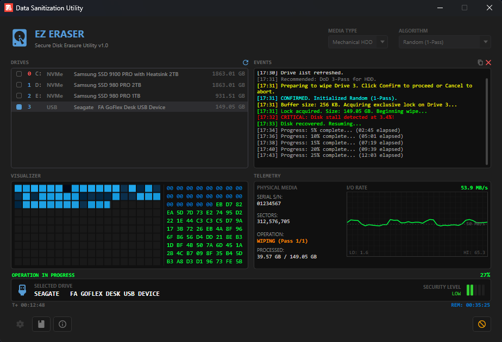Viewport: 502px width, 342px height.
Task: Click the 53.9 MB/s rate readout
Action: (474, 187)
